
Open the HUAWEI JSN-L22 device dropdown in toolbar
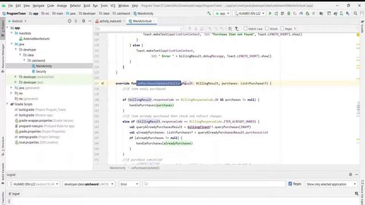click(249, 14)
